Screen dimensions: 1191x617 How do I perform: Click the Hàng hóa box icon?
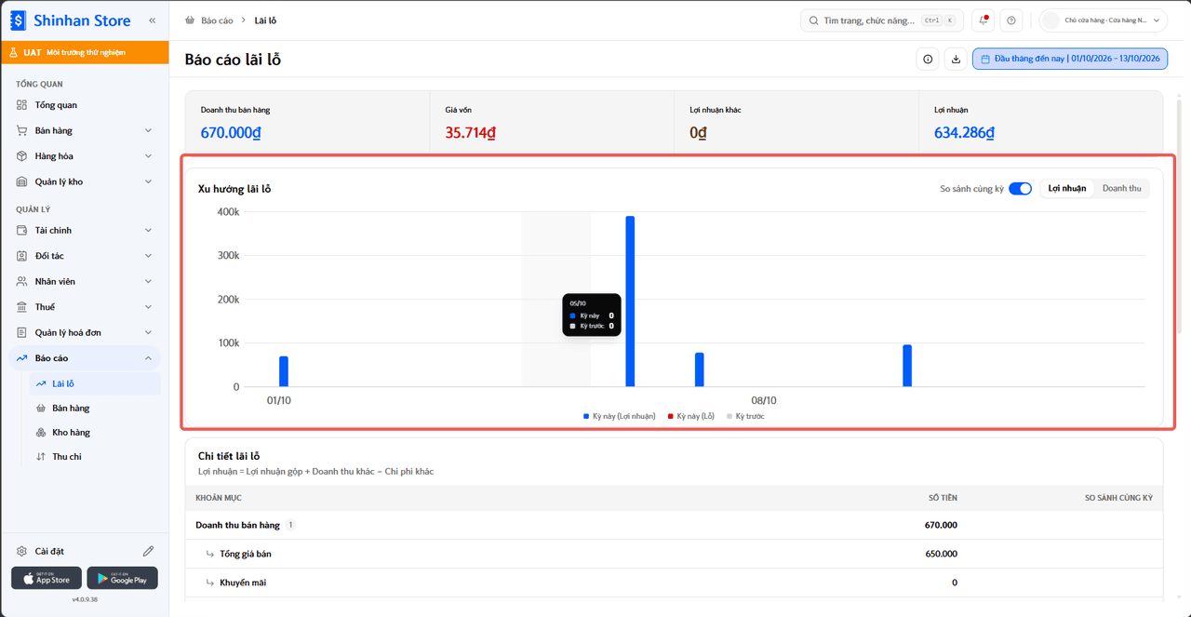click(x=22, y=156)
